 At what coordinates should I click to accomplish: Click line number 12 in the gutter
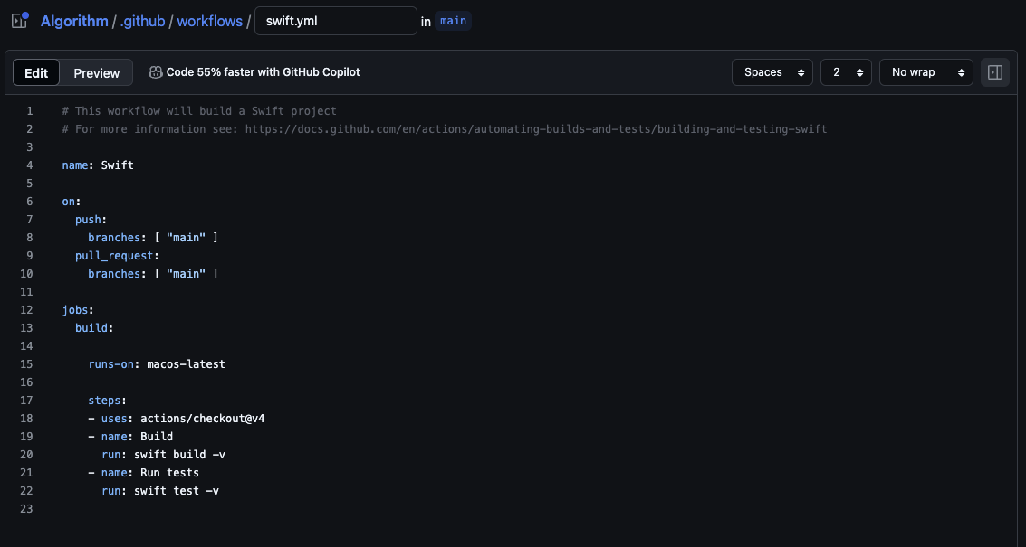tap(26, 310)
